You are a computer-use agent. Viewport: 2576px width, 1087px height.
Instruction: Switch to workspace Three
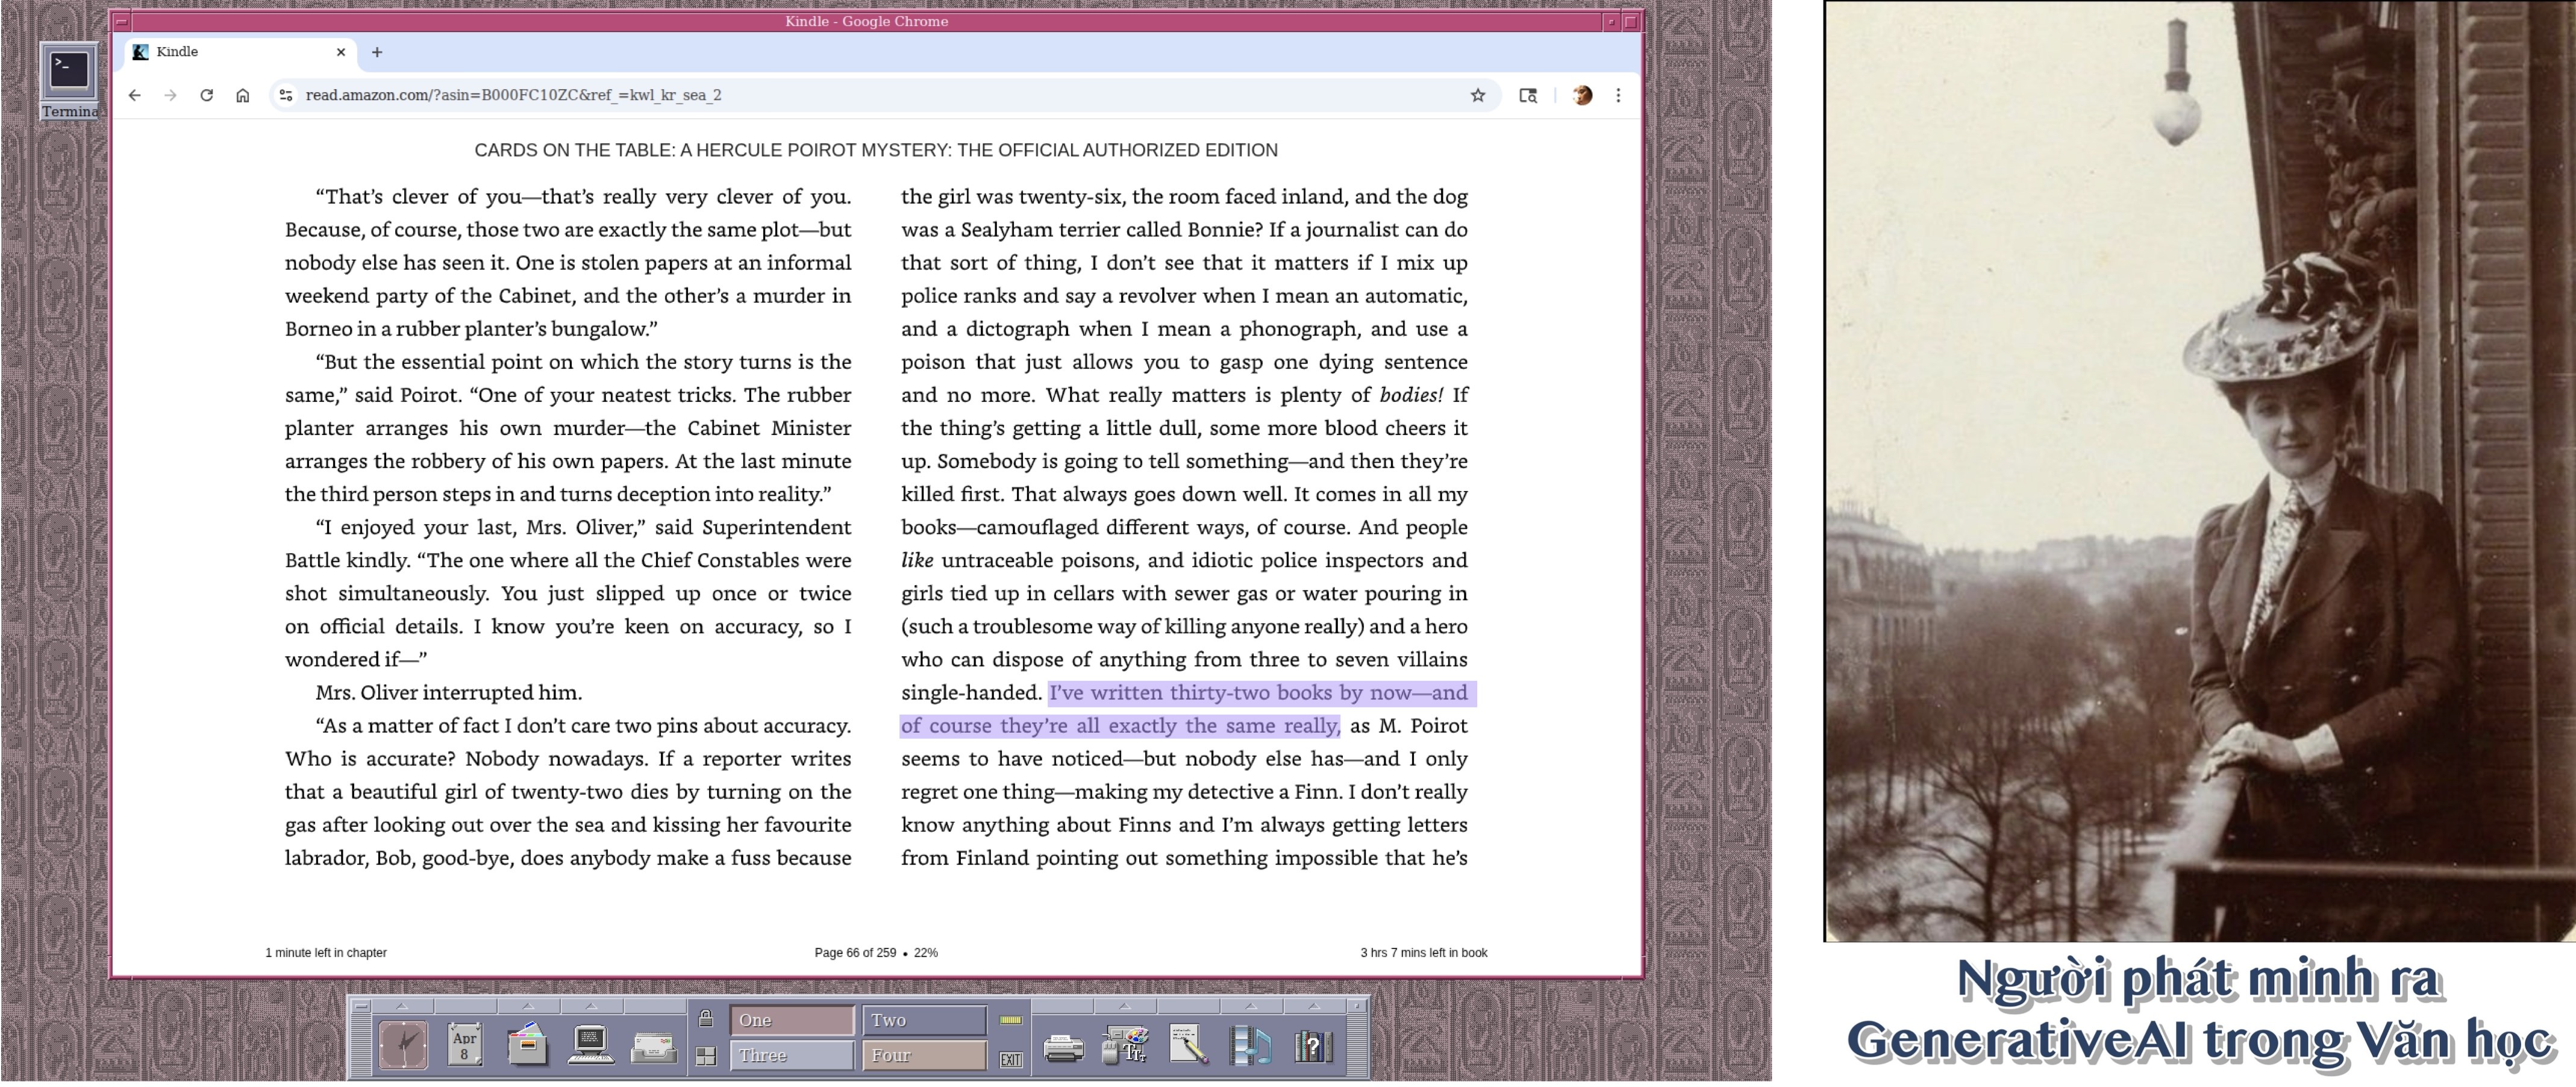pos(791,1055)
